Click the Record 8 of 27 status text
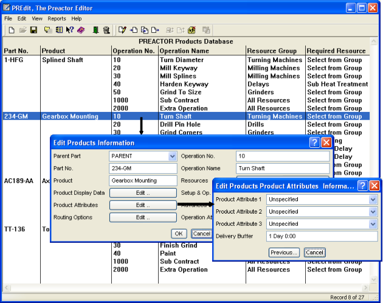 tap(347, 298)
